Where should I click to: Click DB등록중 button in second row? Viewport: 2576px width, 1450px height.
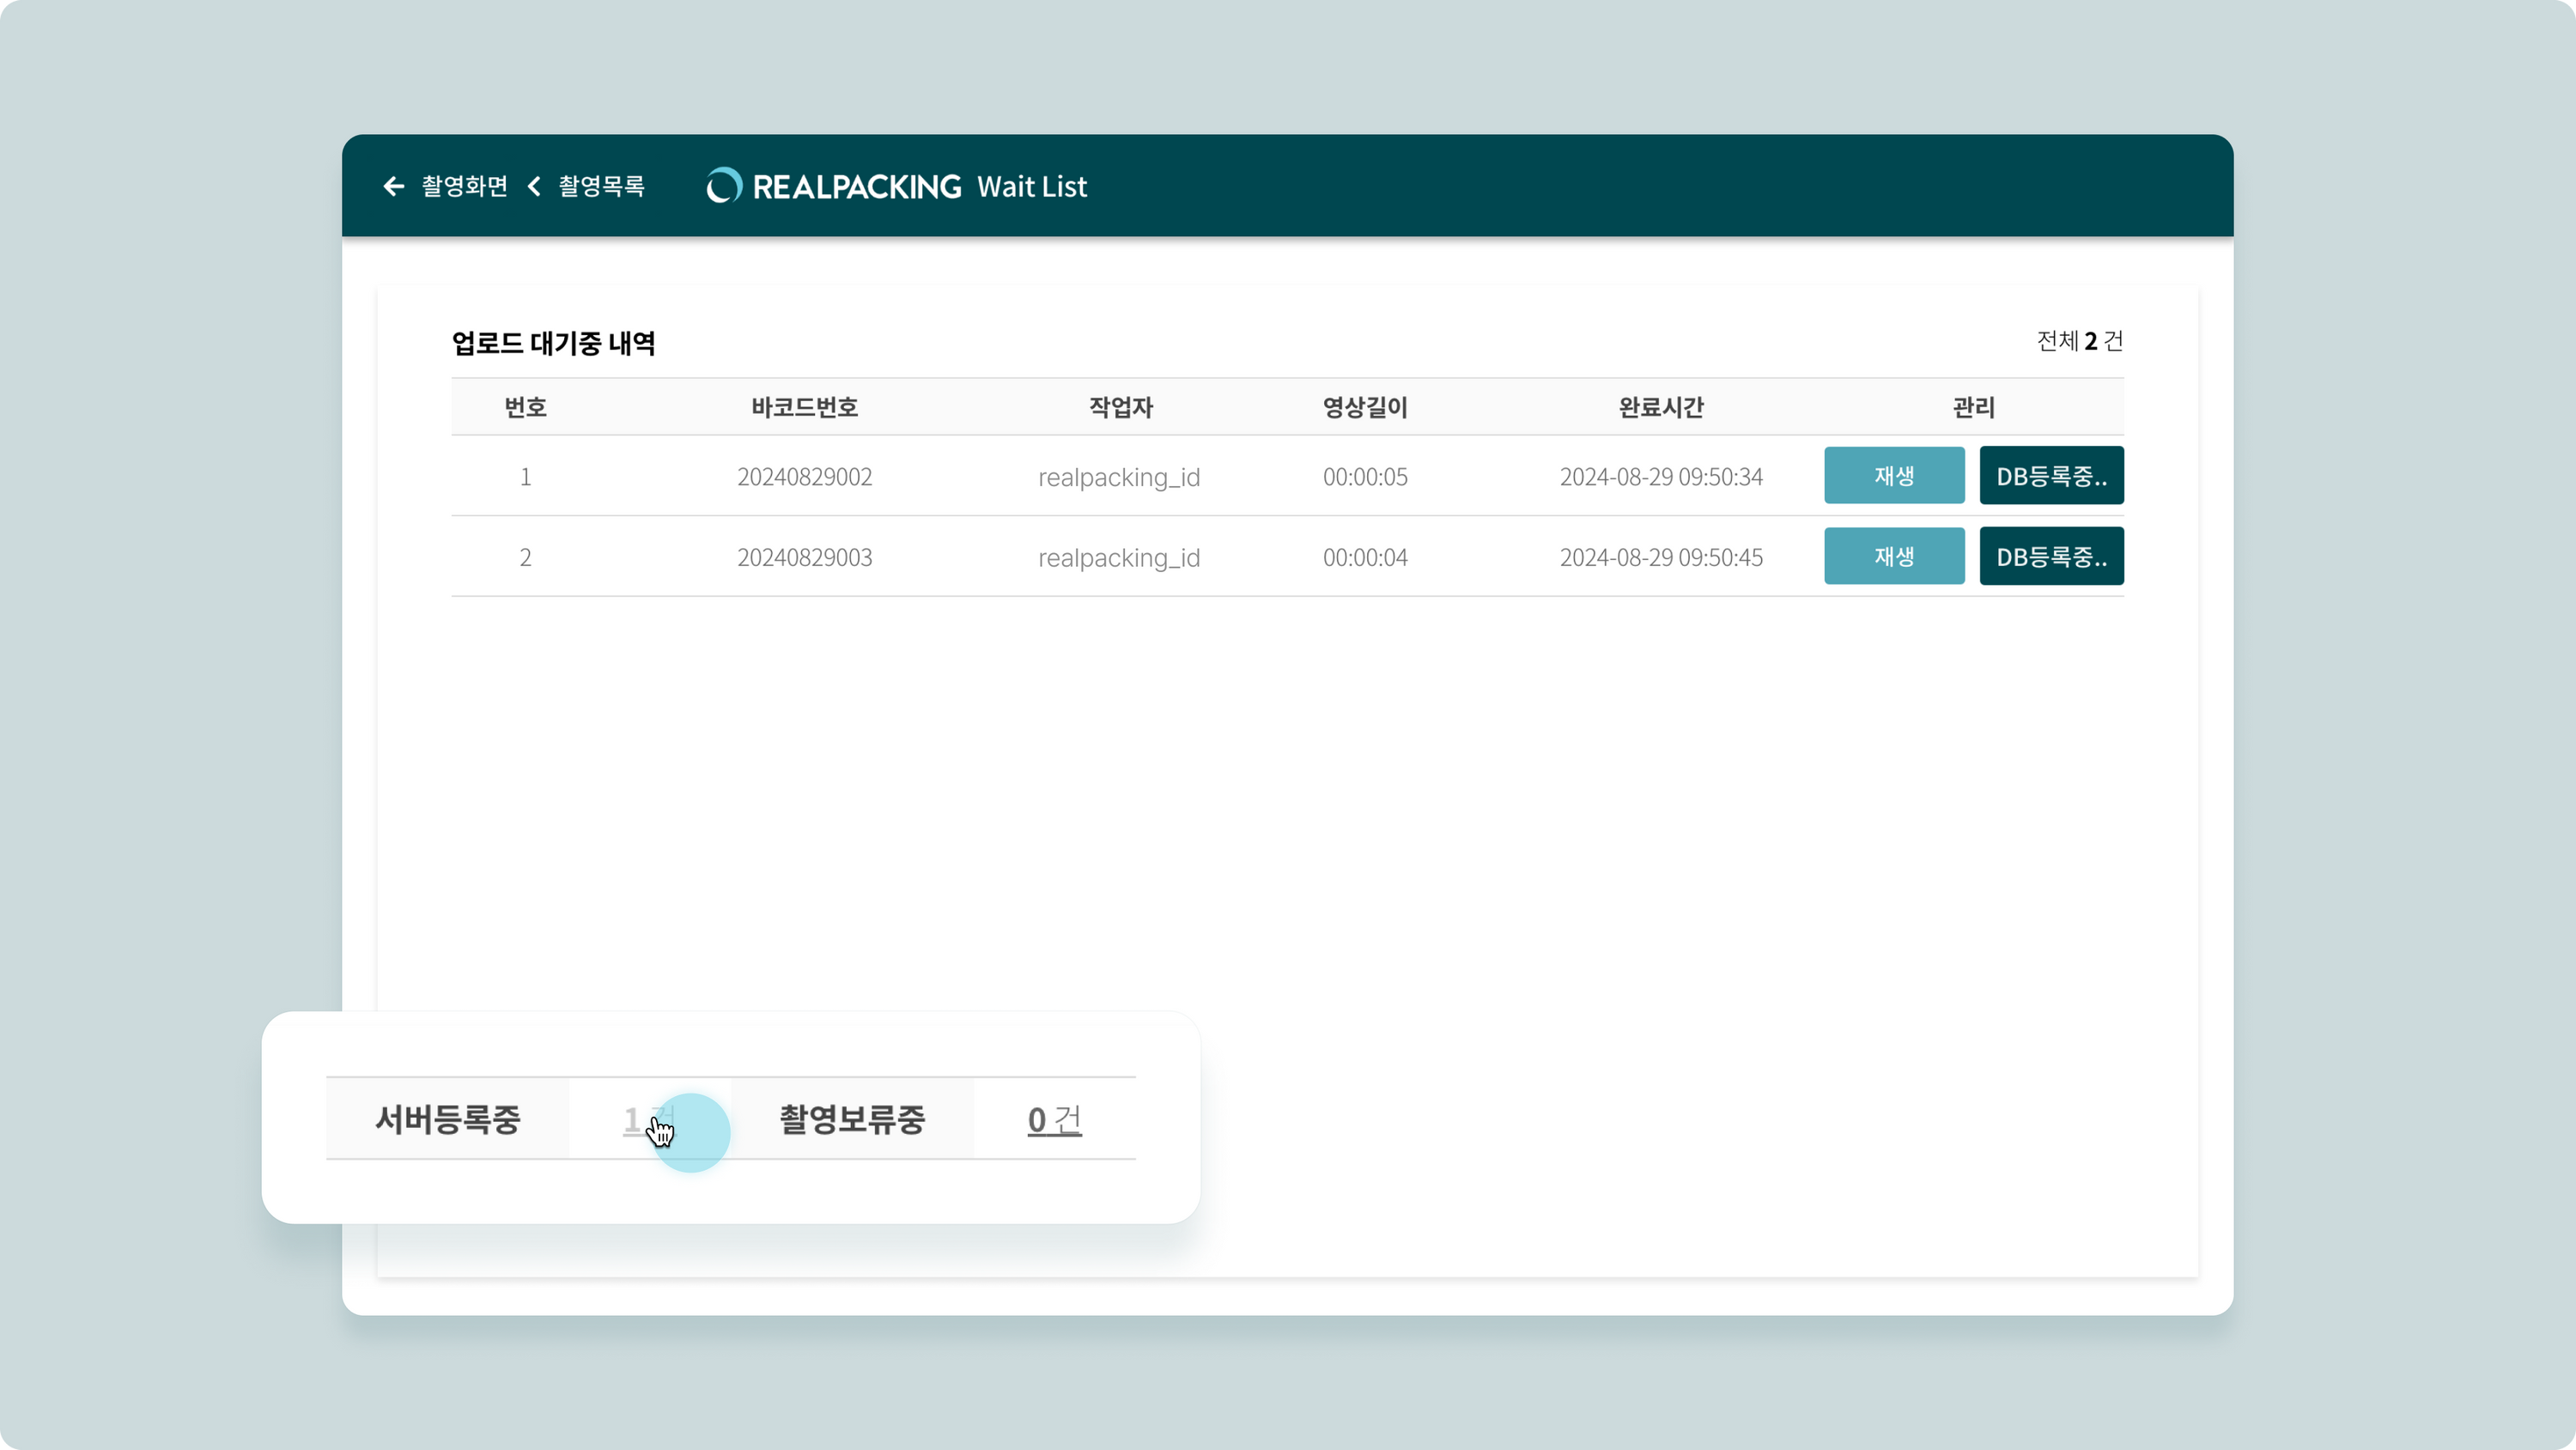pos(2050,557)
